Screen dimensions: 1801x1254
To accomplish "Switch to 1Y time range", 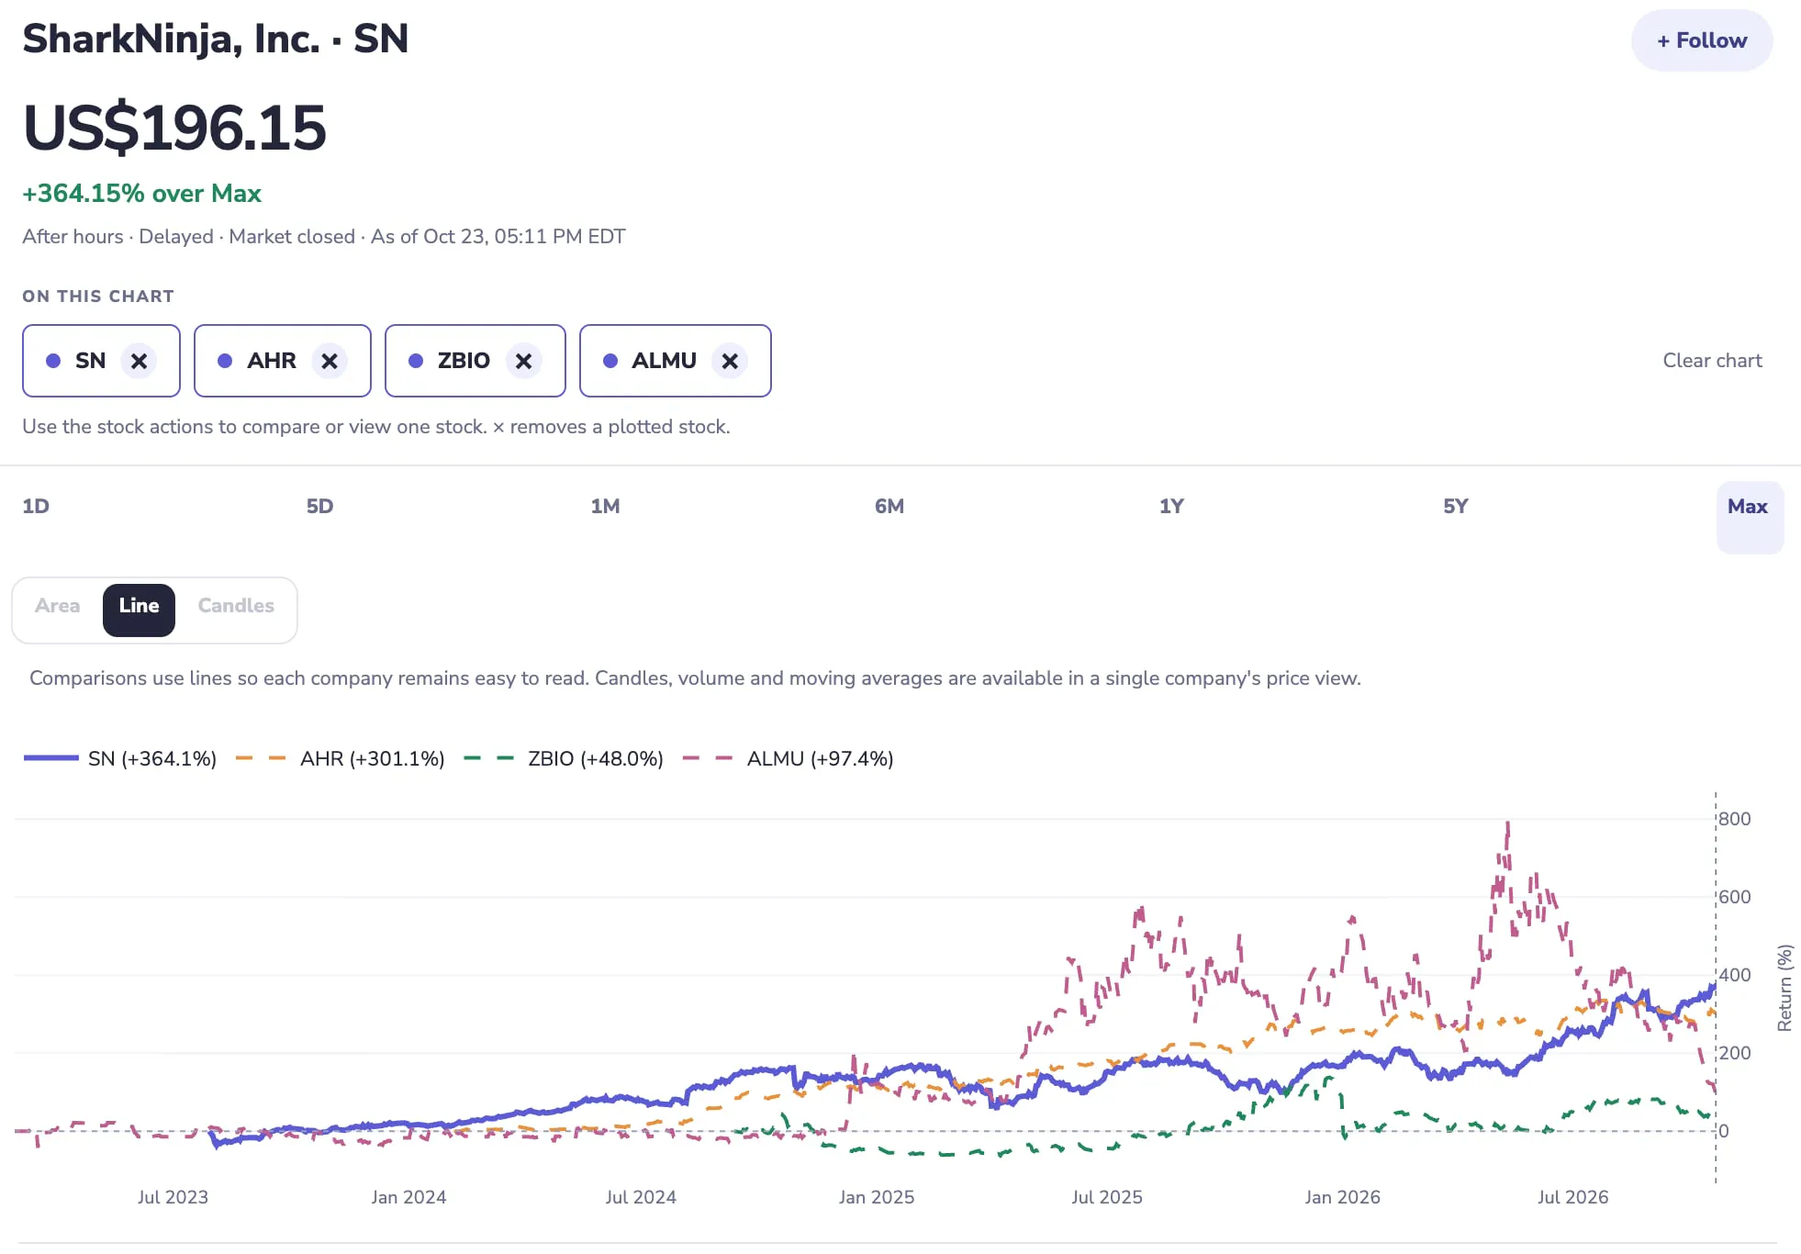I will (x=1171, y=507).
